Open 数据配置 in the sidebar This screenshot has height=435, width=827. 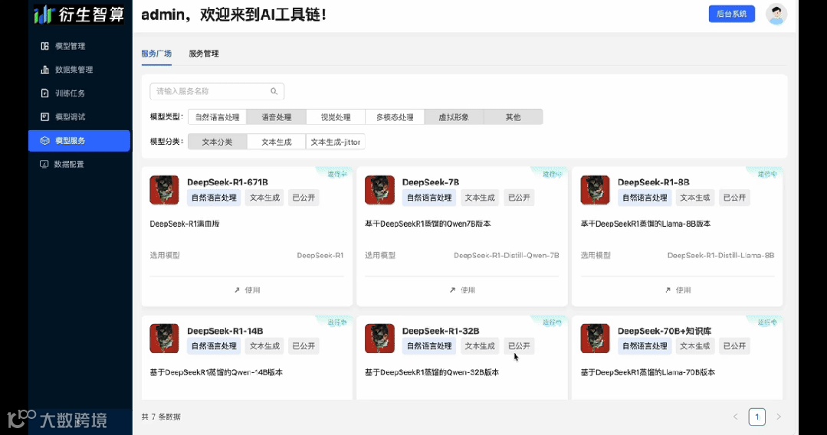(x=79, y=164)
